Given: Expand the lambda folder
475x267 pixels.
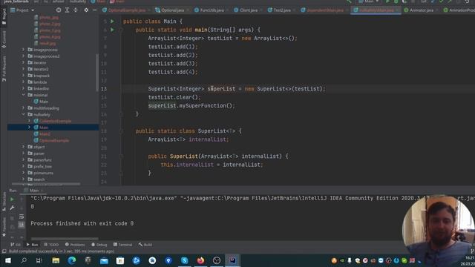Looking at the screenshot, I should point(23,82).
